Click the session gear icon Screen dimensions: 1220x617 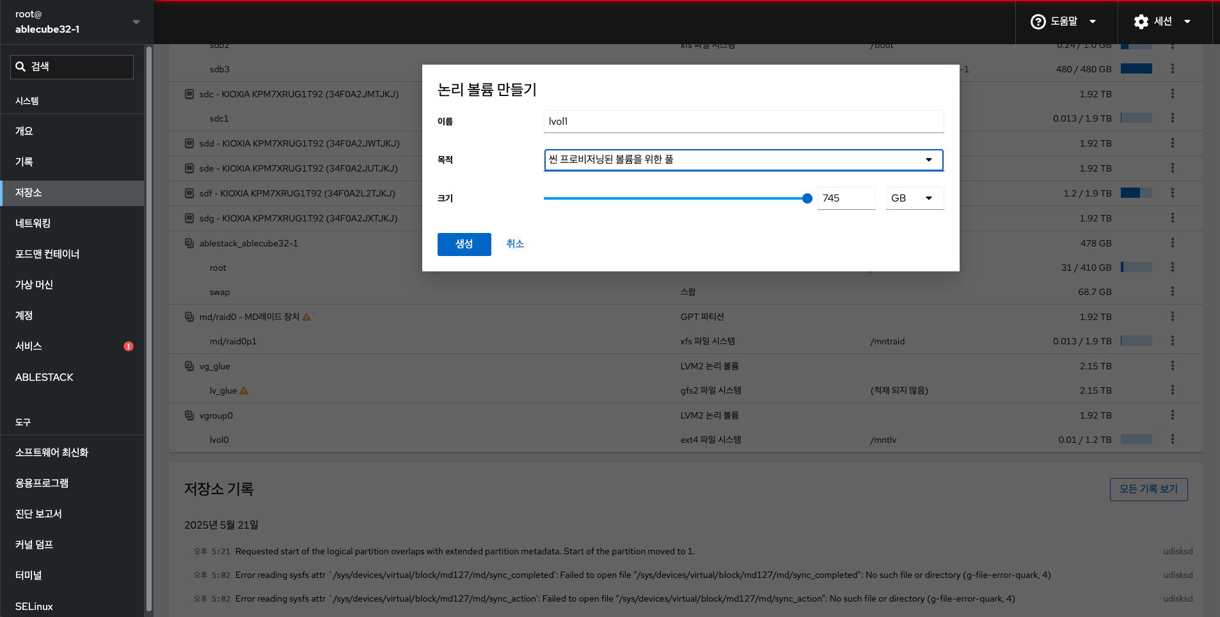(x=1141, y=22)
